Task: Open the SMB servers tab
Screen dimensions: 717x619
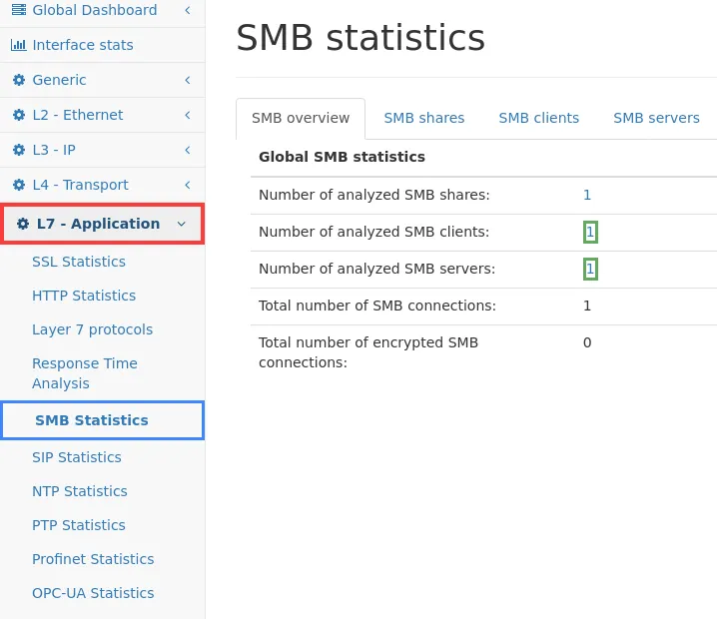Action: pyautogui.click(x=656, y=118)
